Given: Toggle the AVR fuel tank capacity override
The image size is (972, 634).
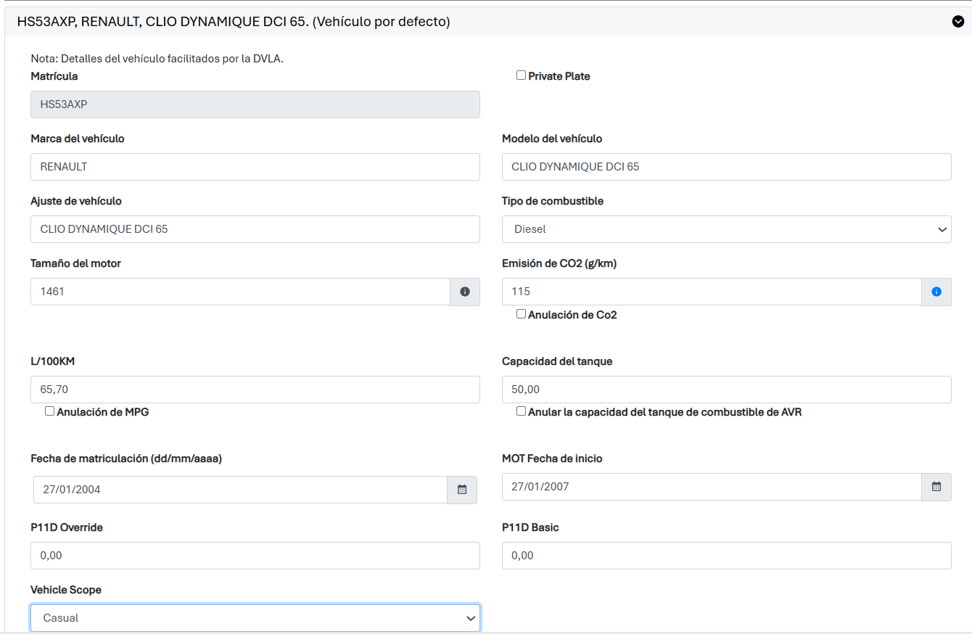Looking at the screenshot, I should 521,411.
